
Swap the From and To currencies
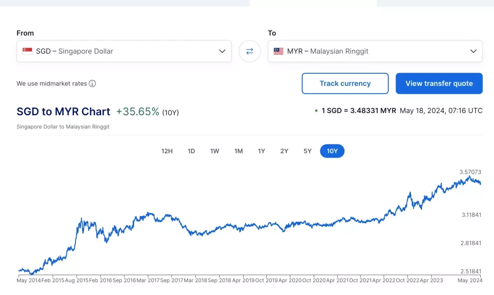[x=250, y=51]
